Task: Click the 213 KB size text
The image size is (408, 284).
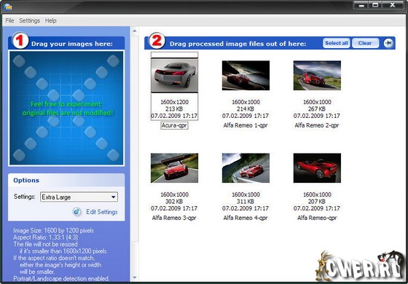Action: 174,109
